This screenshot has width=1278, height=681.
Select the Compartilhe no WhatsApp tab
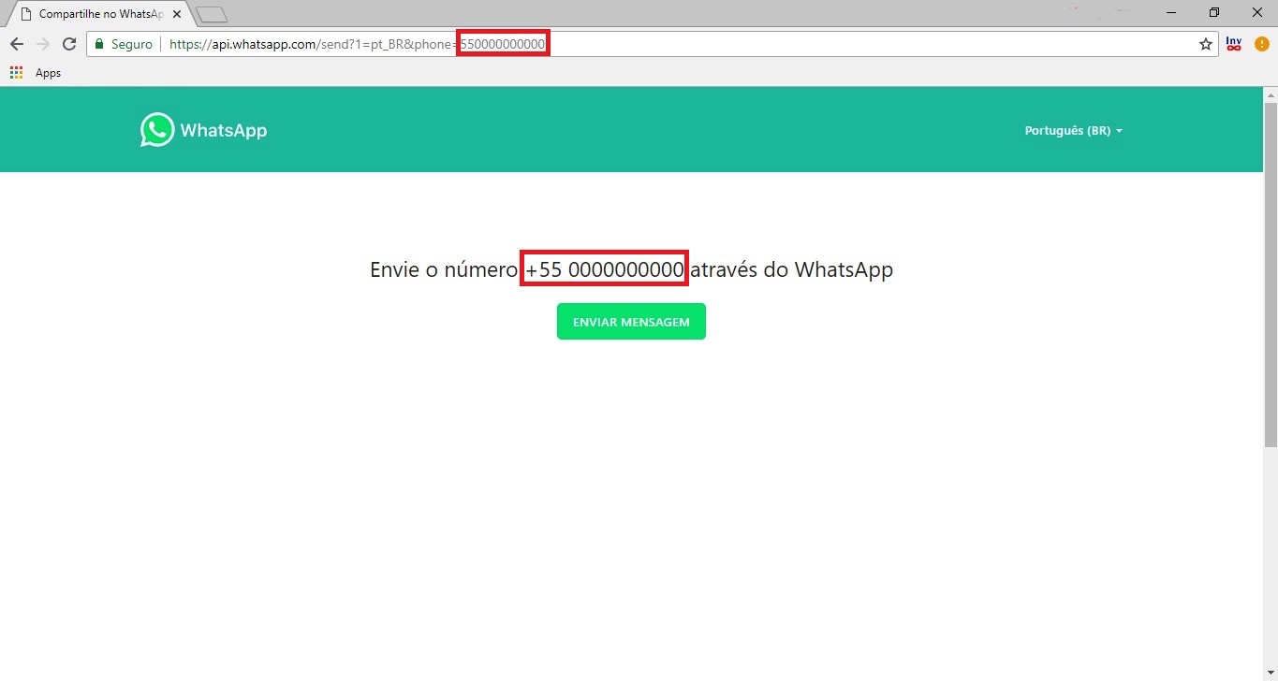(x=95, y=13)
